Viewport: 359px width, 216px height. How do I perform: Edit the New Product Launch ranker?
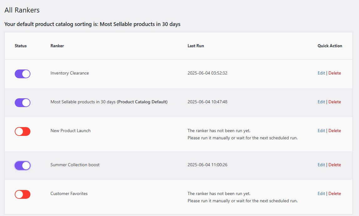click(321, 131)
